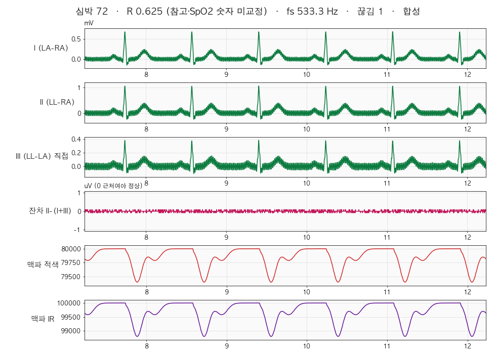Click the '79750' y-tick on red pulse plot

71,262
